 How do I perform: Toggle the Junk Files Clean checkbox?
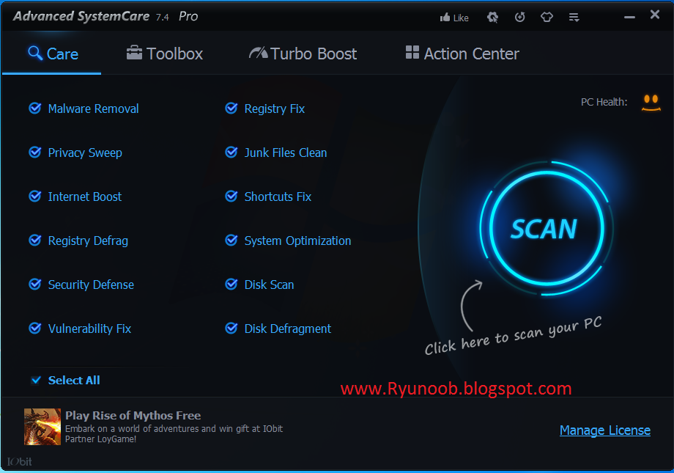[232, 152]
